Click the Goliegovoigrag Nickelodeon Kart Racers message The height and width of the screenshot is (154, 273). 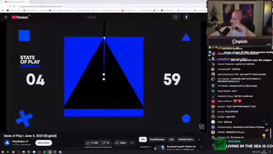pos(238,127)
